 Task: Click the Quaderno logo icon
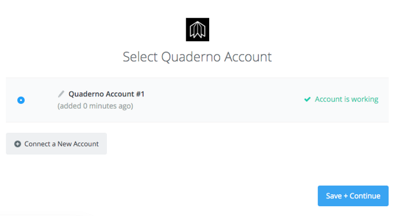click(198, 30)
